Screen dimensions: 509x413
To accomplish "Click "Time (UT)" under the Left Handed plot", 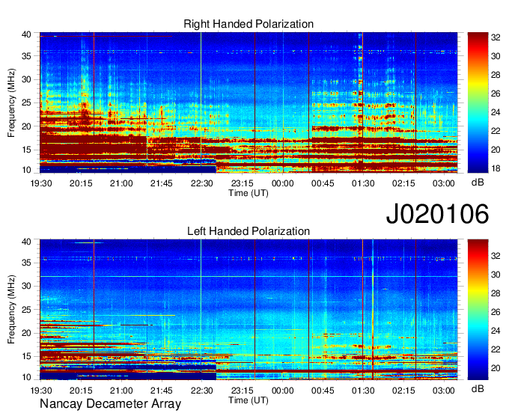I will 249,400.
